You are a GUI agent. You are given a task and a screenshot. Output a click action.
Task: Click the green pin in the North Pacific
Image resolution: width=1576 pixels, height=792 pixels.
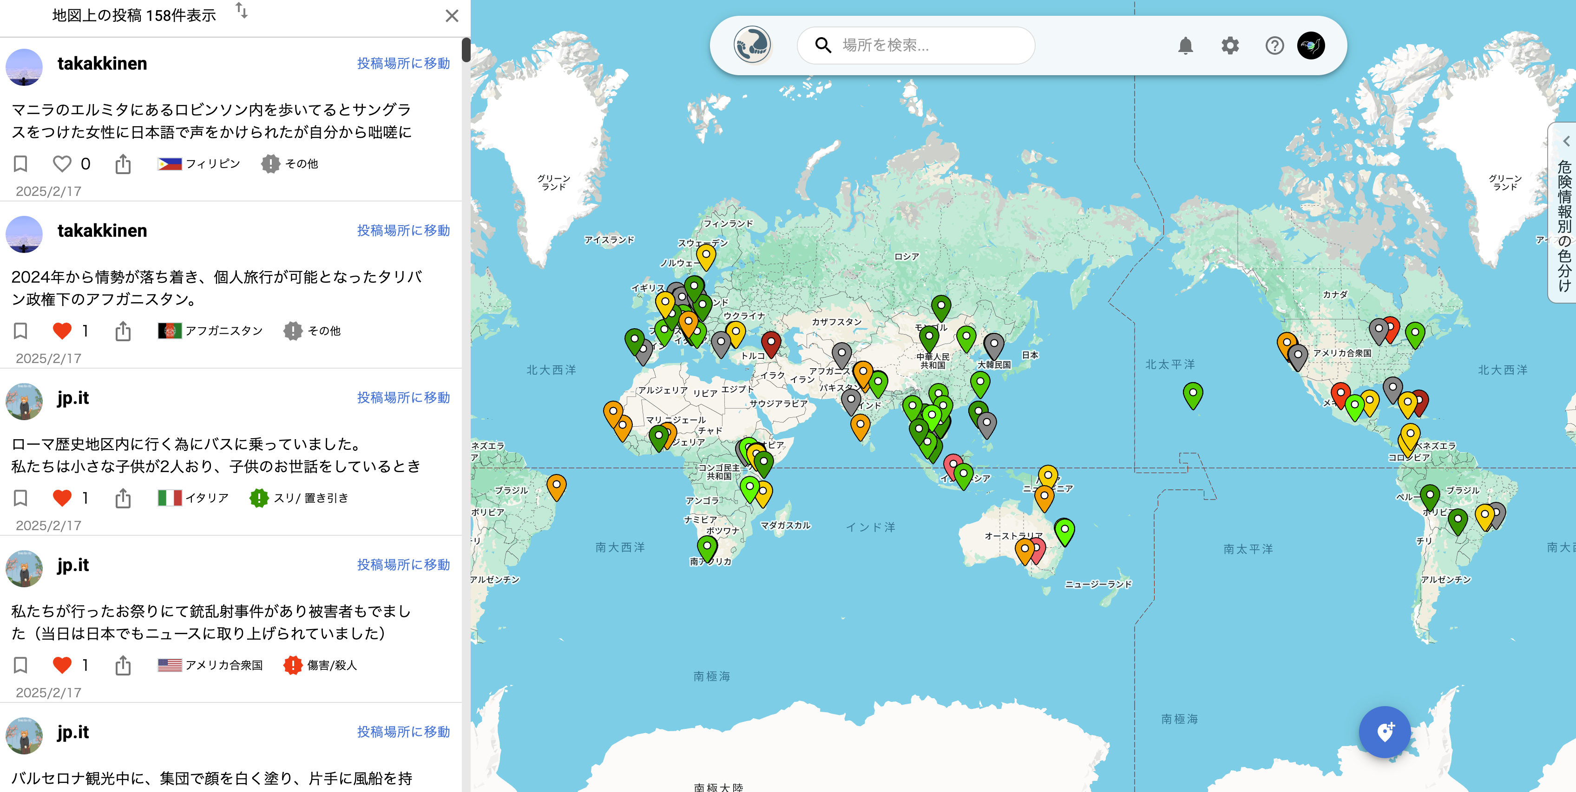1192,396
